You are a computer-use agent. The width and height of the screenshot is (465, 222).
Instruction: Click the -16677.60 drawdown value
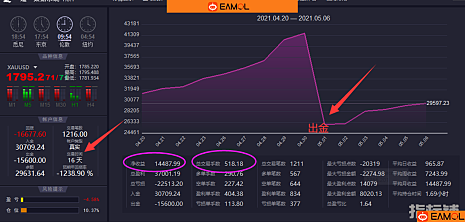tap(30, 135)
